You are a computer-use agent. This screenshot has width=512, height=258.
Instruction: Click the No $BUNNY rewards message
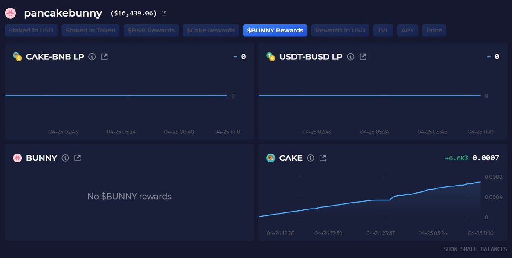point(129,197)
